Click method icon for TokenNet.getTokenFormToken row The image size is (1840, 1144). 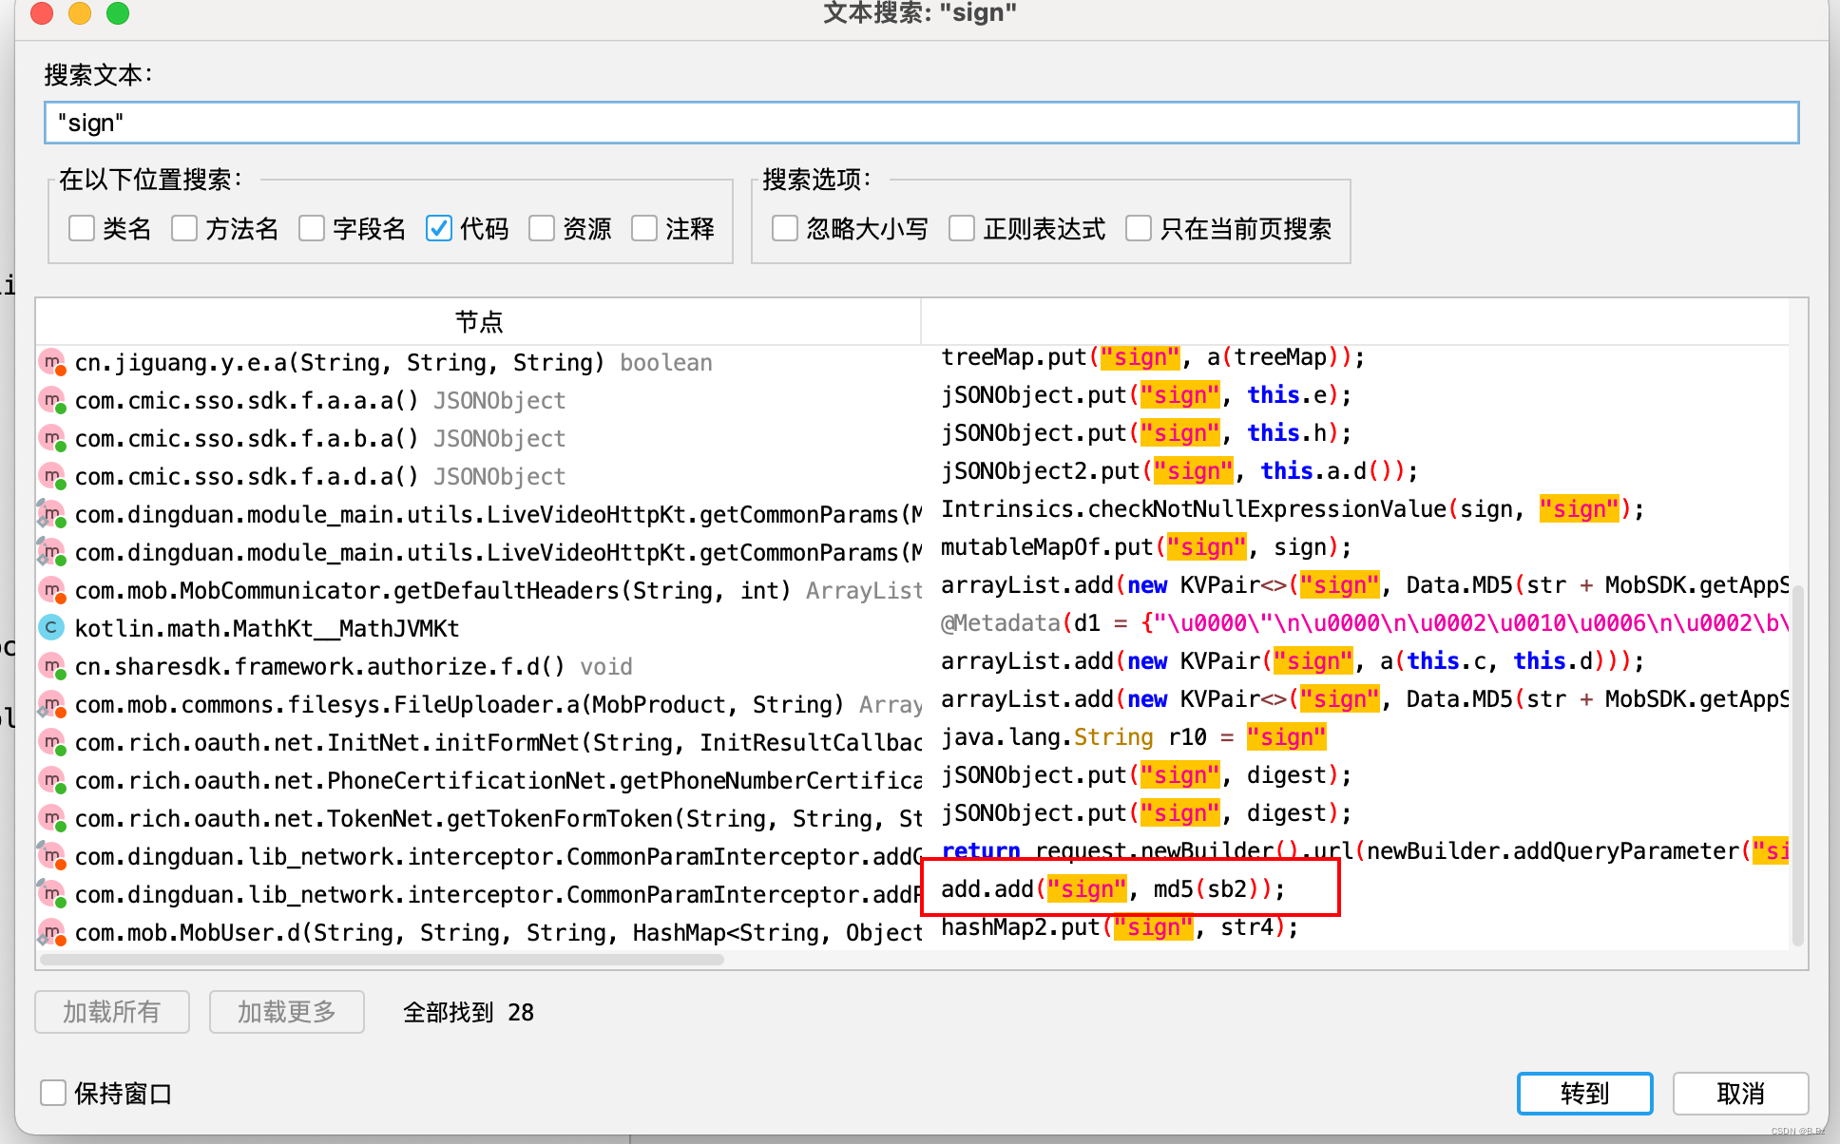52,819
